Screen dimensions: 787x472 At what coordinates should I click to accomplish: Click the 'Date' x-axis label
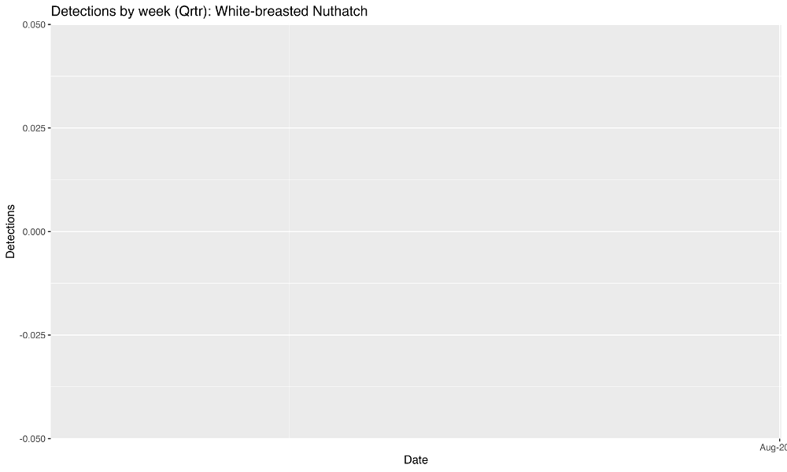416,459
